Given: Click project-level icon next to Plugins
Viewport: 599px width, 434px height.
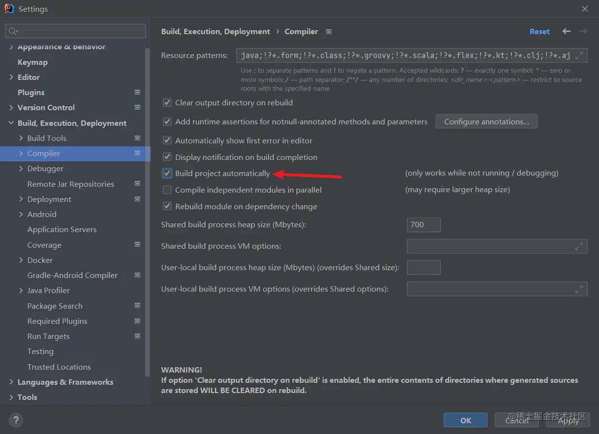Looking at the screenshot, I should tap(137, 92).
